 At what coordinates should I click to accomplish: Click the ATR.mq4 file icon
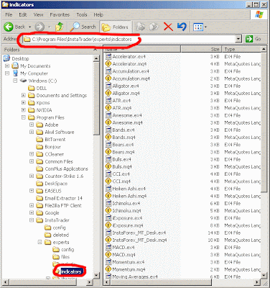[108, 108]
